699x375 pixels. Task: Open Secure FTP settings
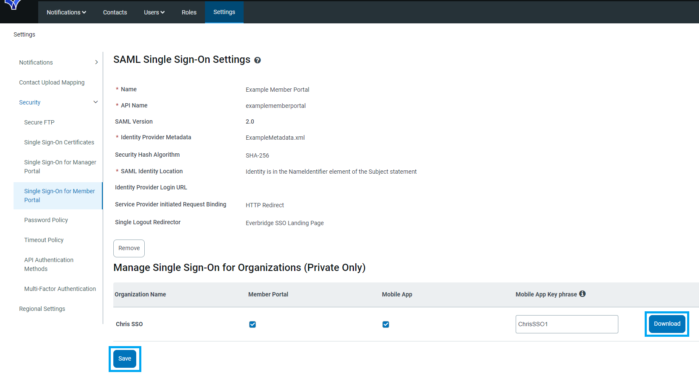pyautogui.click(x=39, y=122)
